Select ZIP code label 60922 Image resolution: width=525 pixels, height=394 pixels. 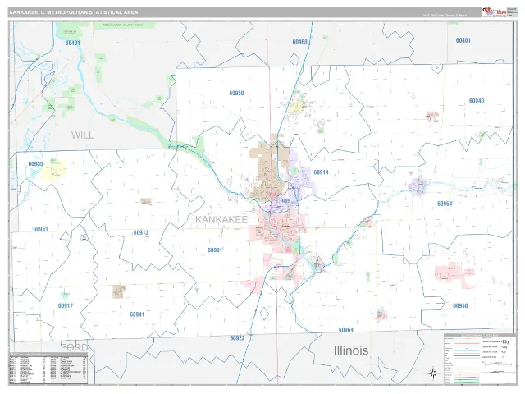pyautogui.click(x=237, y=338)
